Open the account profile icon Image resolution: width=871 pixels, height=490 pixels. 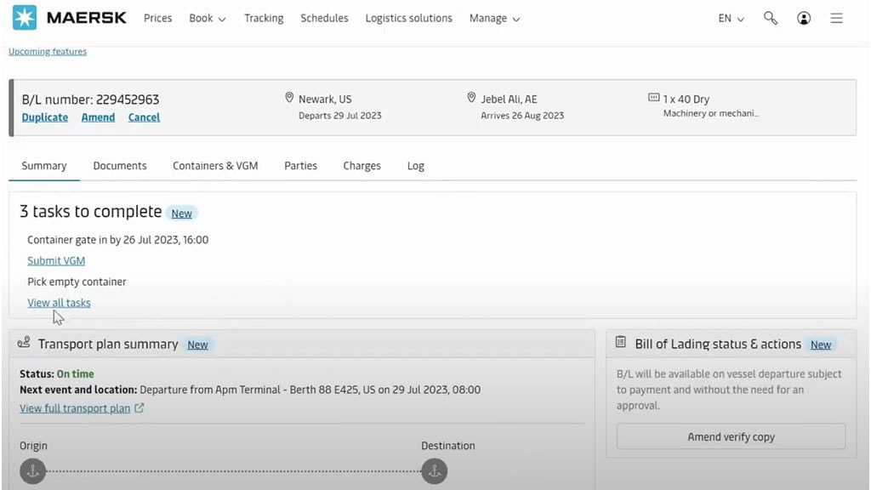click(804, 17)
